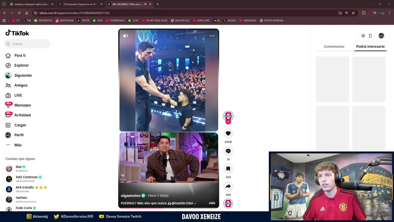Viewport: 394px width, 222px height.
Task: Click the top video clip area
Action: coord(169,80)
